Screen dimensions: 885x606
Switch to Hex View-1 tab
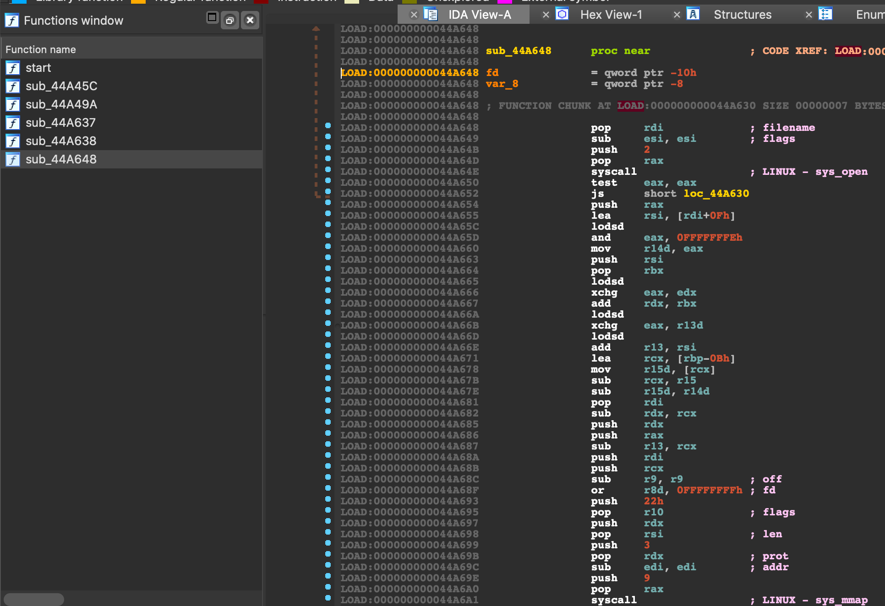(x=611, y=15)
